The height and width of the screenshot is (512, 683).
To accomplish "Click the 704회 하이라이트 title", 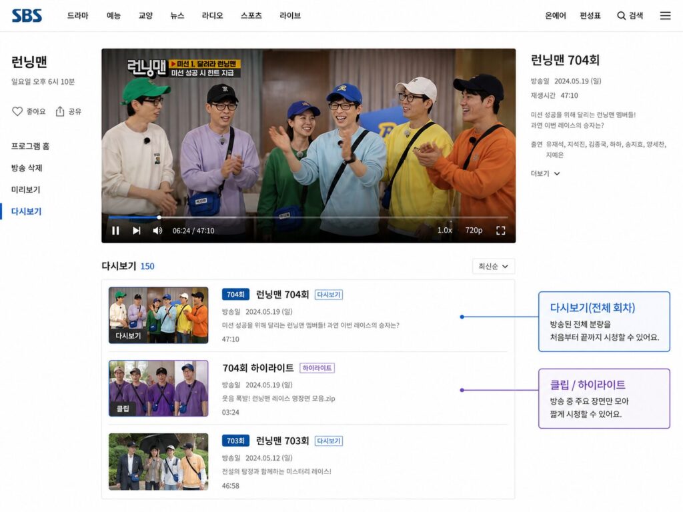I will pos(258,368).
